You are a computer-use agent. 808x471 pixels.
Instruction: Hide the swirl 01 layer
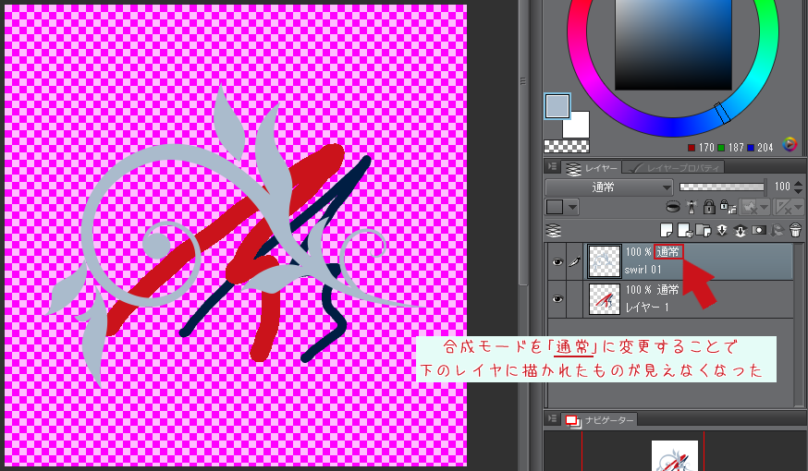pyautogui.click(x=557, y=262)
